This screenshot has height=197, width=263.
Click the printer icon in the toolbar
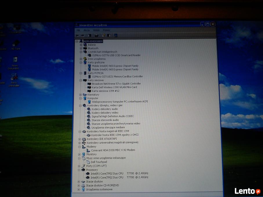click(97, 36)
